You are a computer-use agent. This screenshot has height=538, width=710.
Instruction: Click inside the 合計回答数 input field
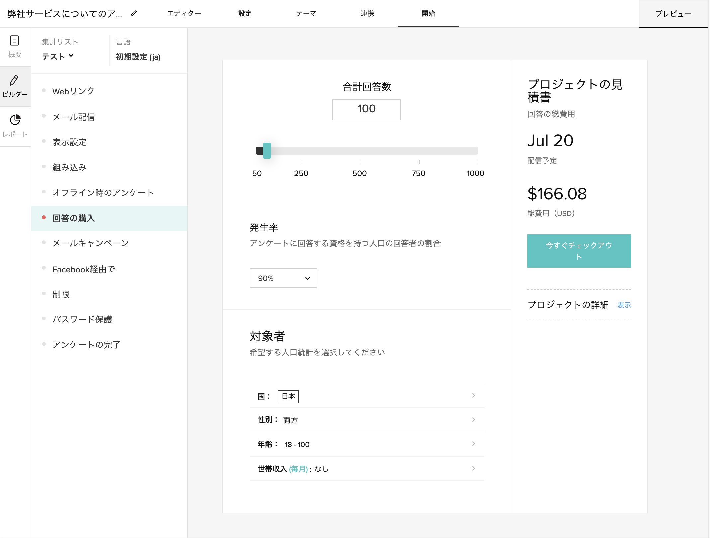(366, 109)
